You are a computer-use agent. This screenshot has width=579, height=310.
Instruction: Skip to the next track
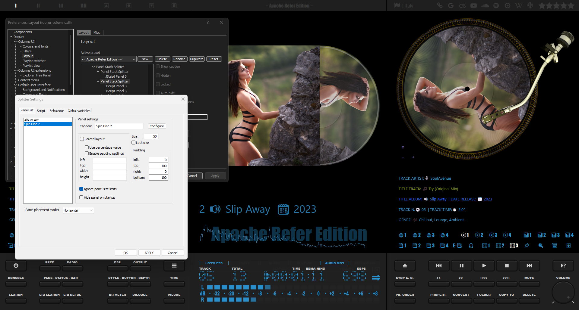pyautogui.click(x=529, y=265)
